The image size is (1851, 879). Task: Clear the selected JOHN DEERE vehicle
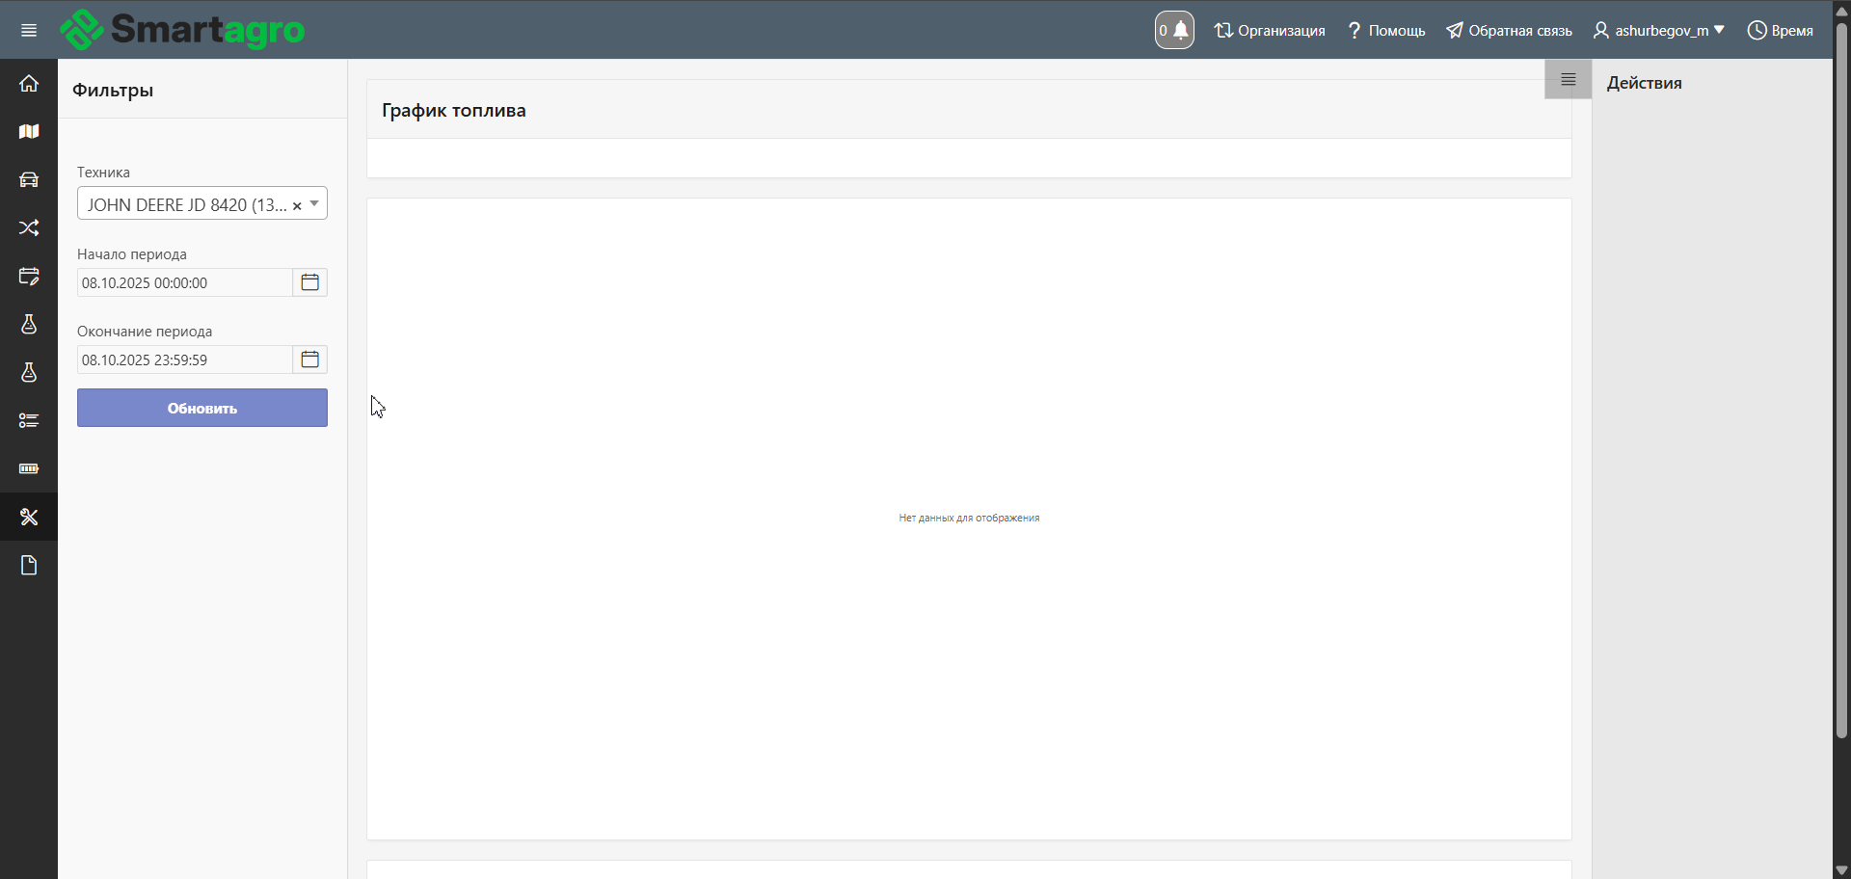point(297,205)
